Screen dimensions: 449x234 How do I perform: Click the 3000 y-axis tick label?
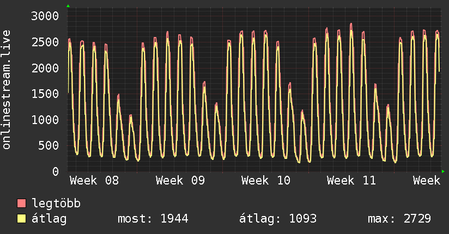(x=45, y=16)
